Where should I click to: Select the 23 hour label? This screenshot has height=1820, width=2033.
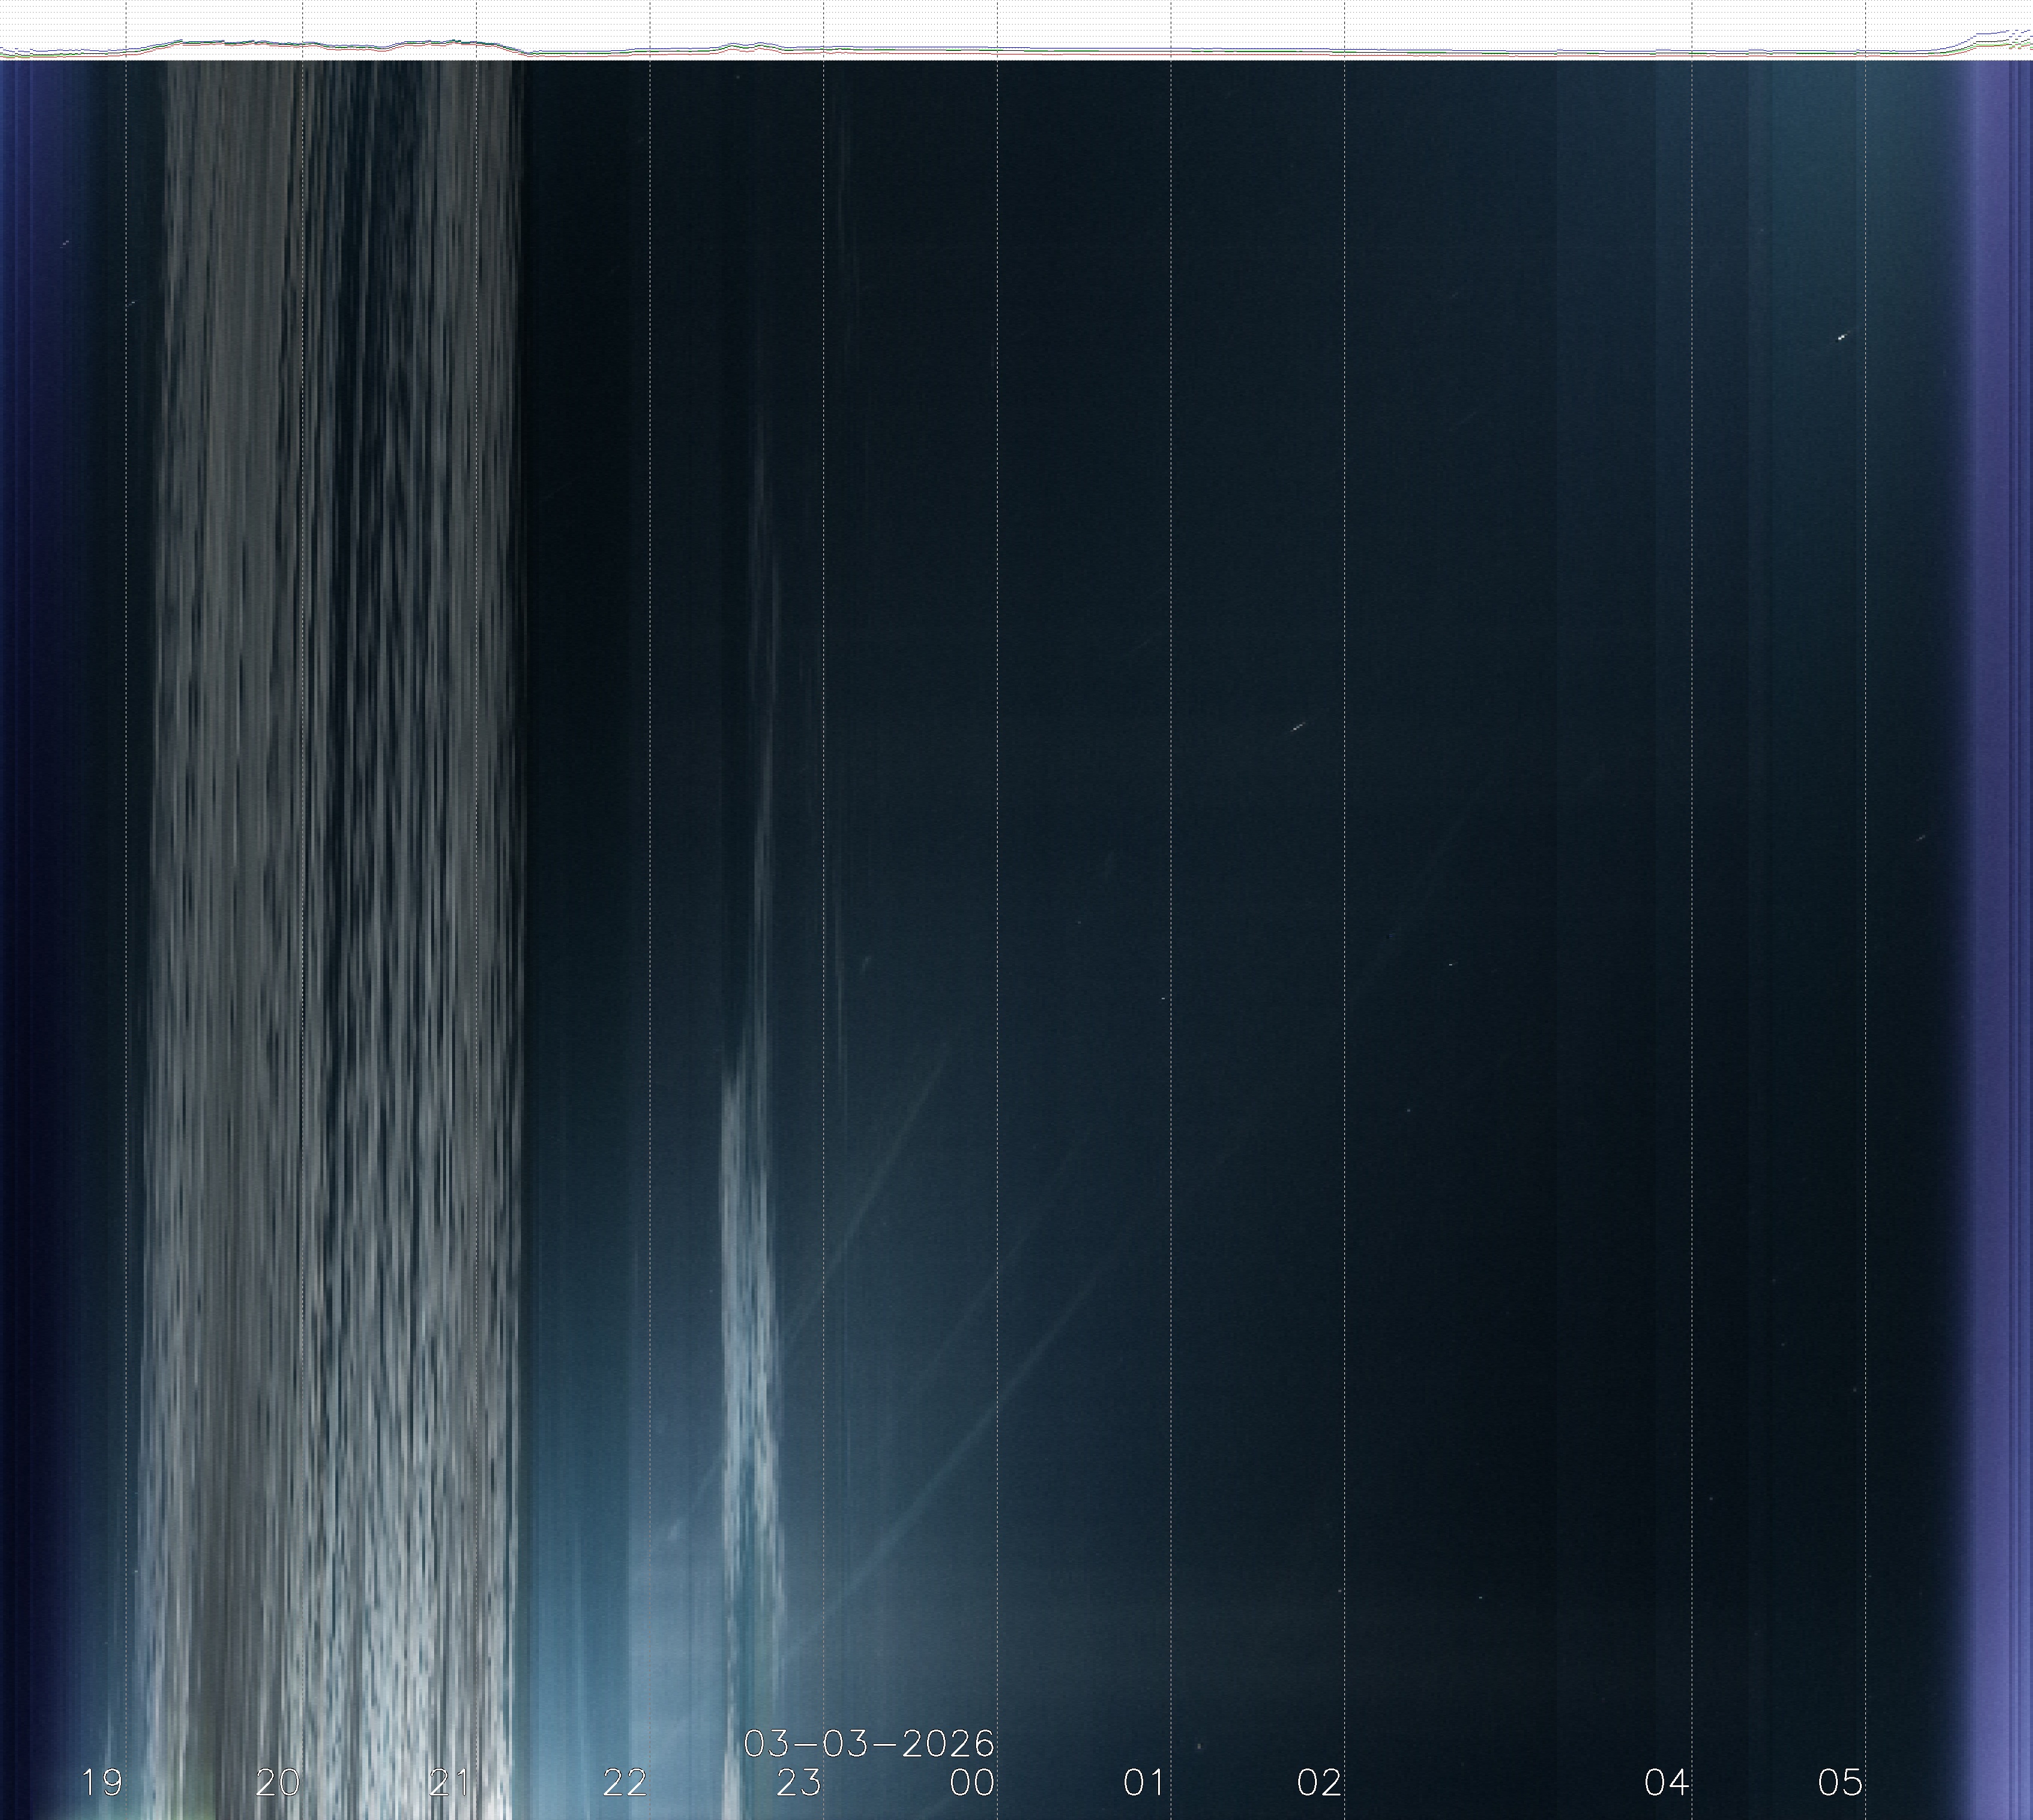(x=799, y=1782)
